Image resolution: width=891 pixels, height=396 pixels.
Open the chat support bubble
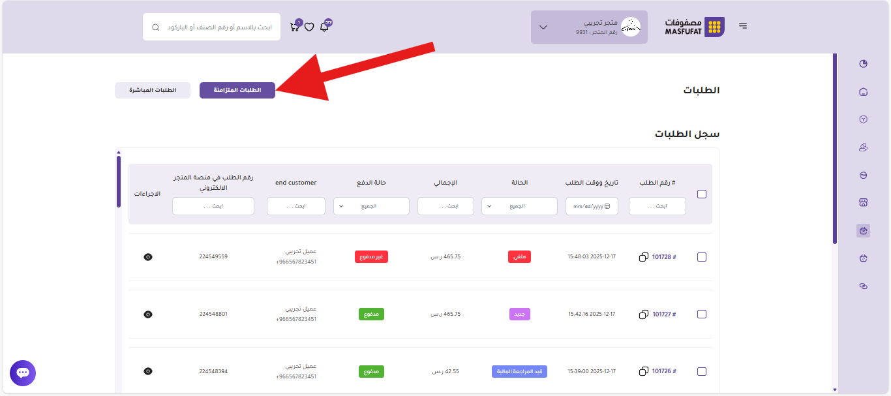pyautogui.click(x=23, y=373)
